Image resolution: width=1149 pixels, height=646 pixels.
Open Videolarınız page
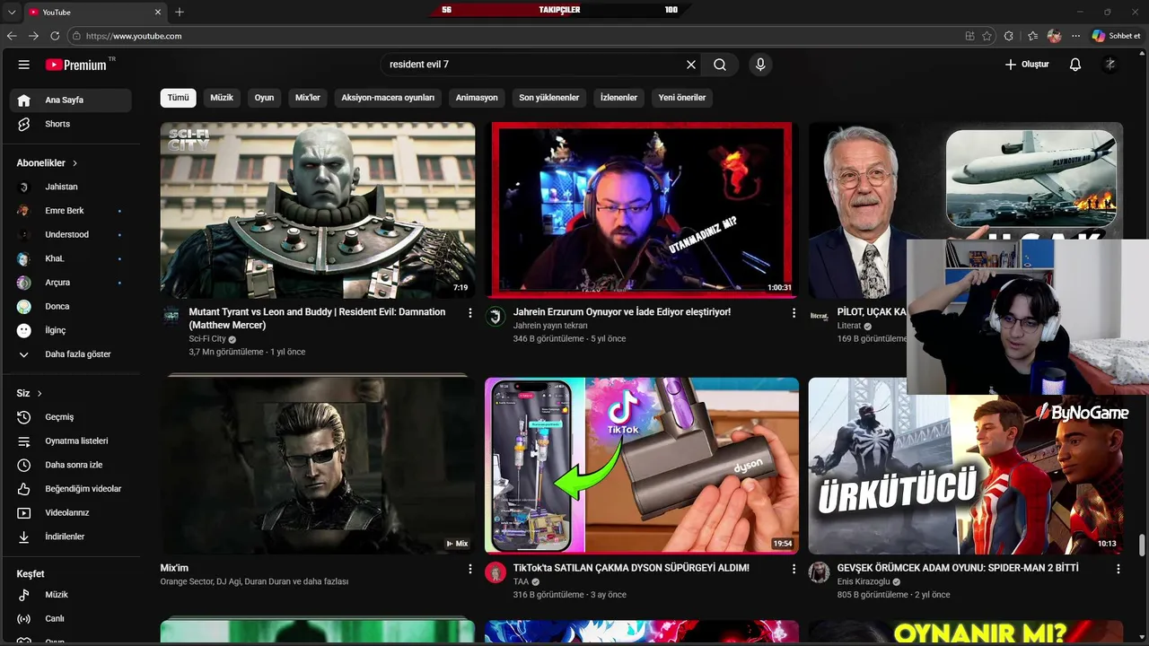tap(70, 512)
